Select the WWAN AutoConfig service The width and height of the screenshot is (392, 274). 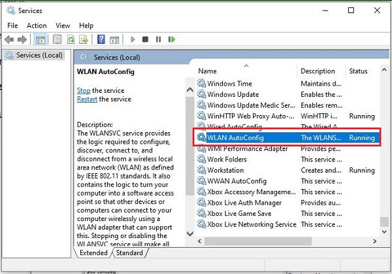(287, 181)
